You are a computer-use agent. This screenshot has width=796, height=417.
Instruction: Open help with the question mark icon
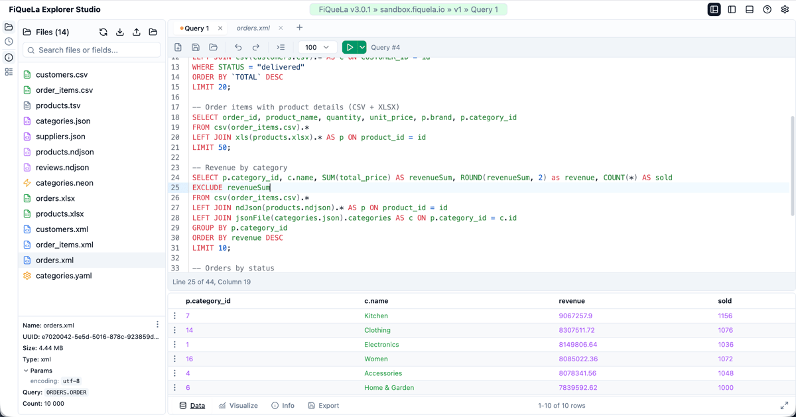coord(767,9)
